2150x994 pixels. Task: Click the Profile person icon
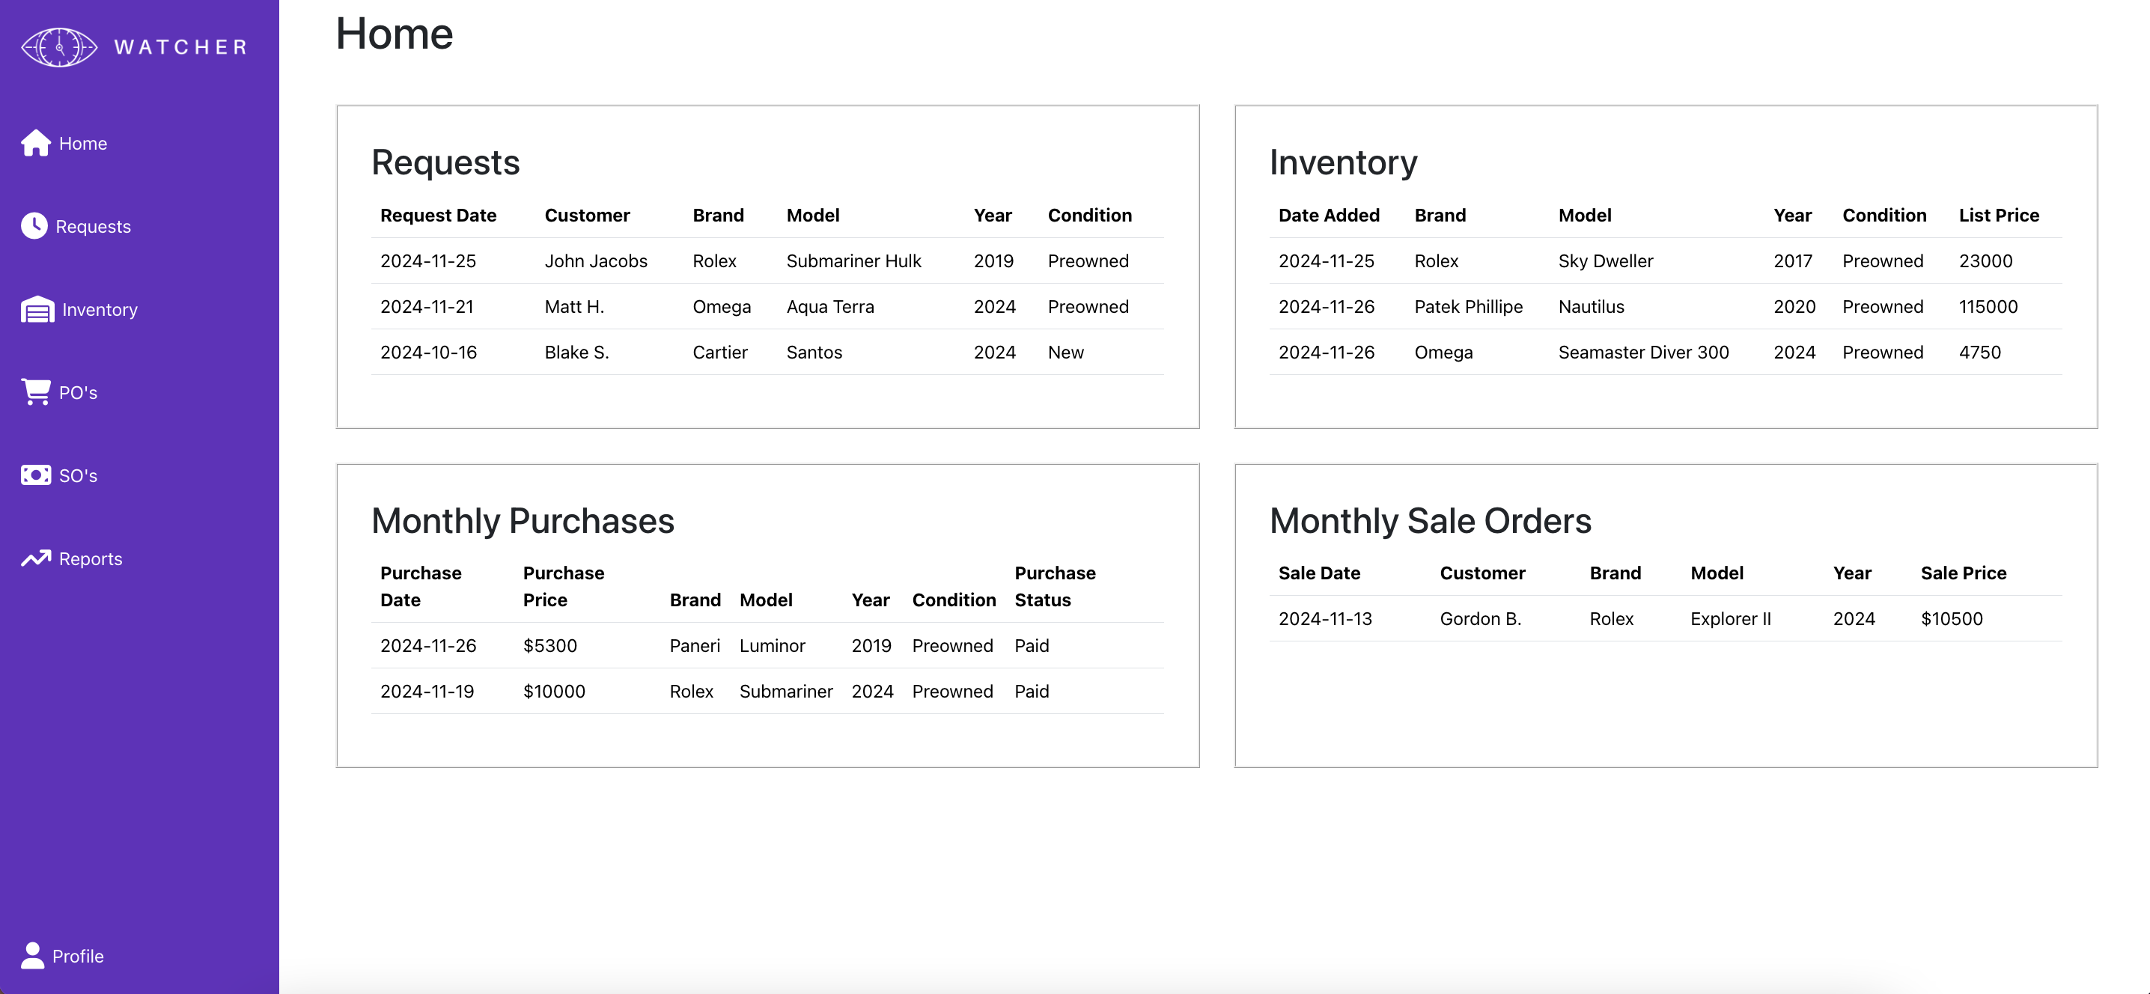click(x=32, y=956)
